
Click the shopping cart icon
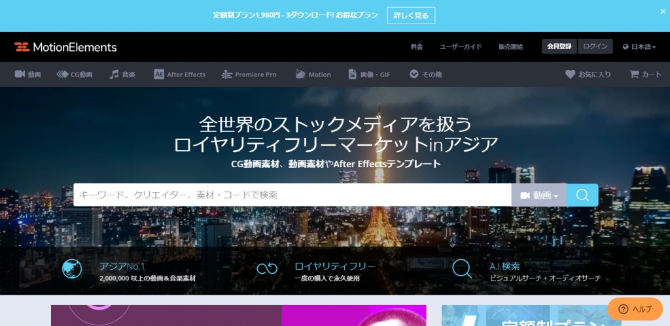click(634, 74)
